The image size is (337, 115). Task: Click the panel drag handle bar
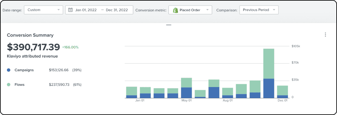[169, 25]
